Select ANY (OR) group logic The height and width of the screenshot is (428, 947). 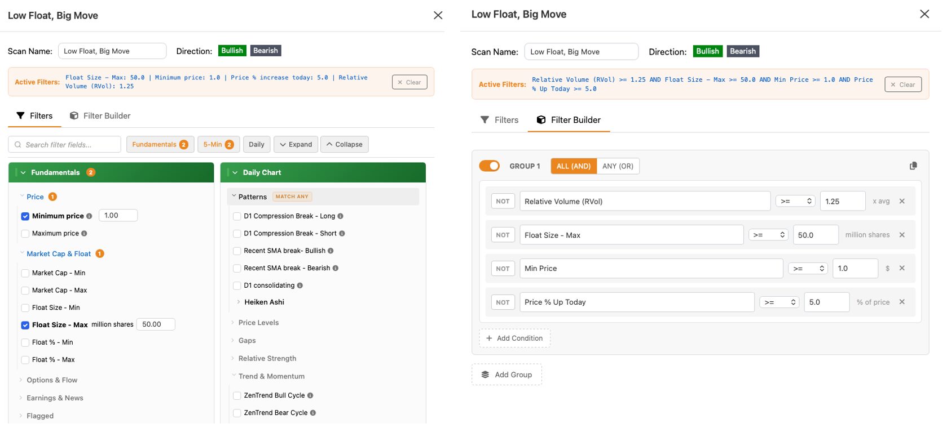coord(618,166)
